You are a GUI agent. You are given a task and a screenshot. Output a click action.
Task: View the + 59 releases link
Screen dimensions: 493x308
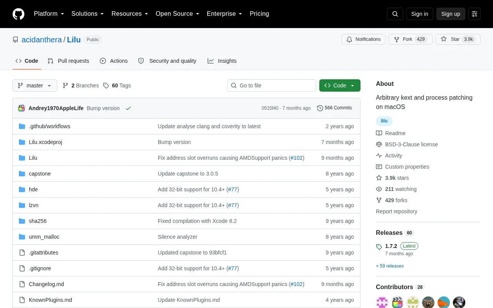(390, 266)
